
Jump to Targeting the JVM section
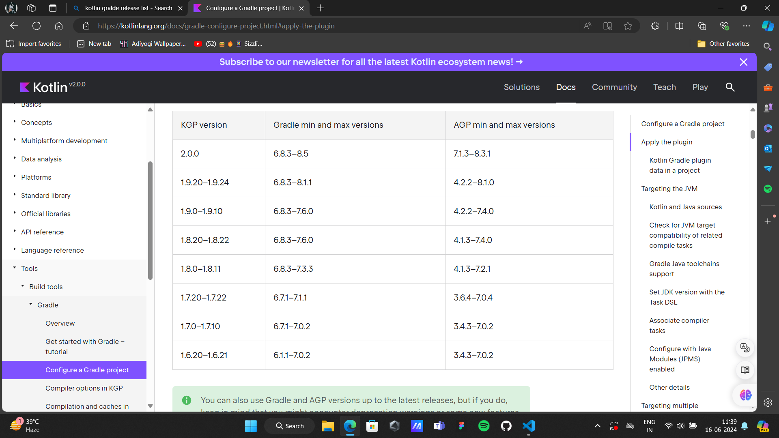[669, 189]
